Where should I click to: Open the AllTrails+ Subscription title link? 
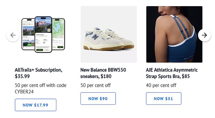(x=38, y=73)
